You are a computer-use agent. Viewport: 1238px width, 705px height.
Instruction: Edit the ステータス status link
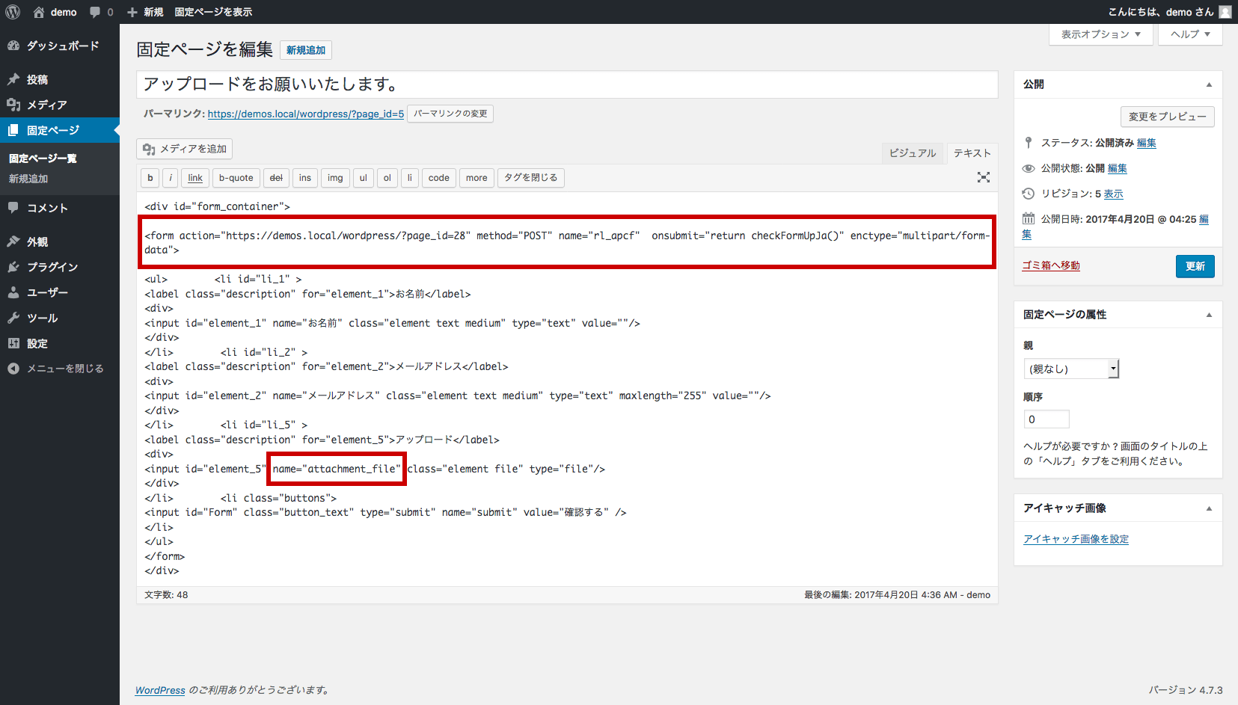pyautogui.click(x=1146, y=143)
